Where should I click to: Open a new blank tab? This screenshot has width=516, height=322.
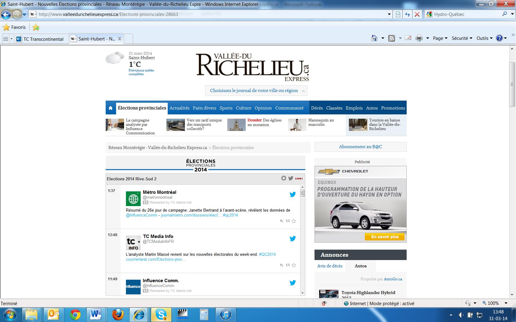coord(128,39)
